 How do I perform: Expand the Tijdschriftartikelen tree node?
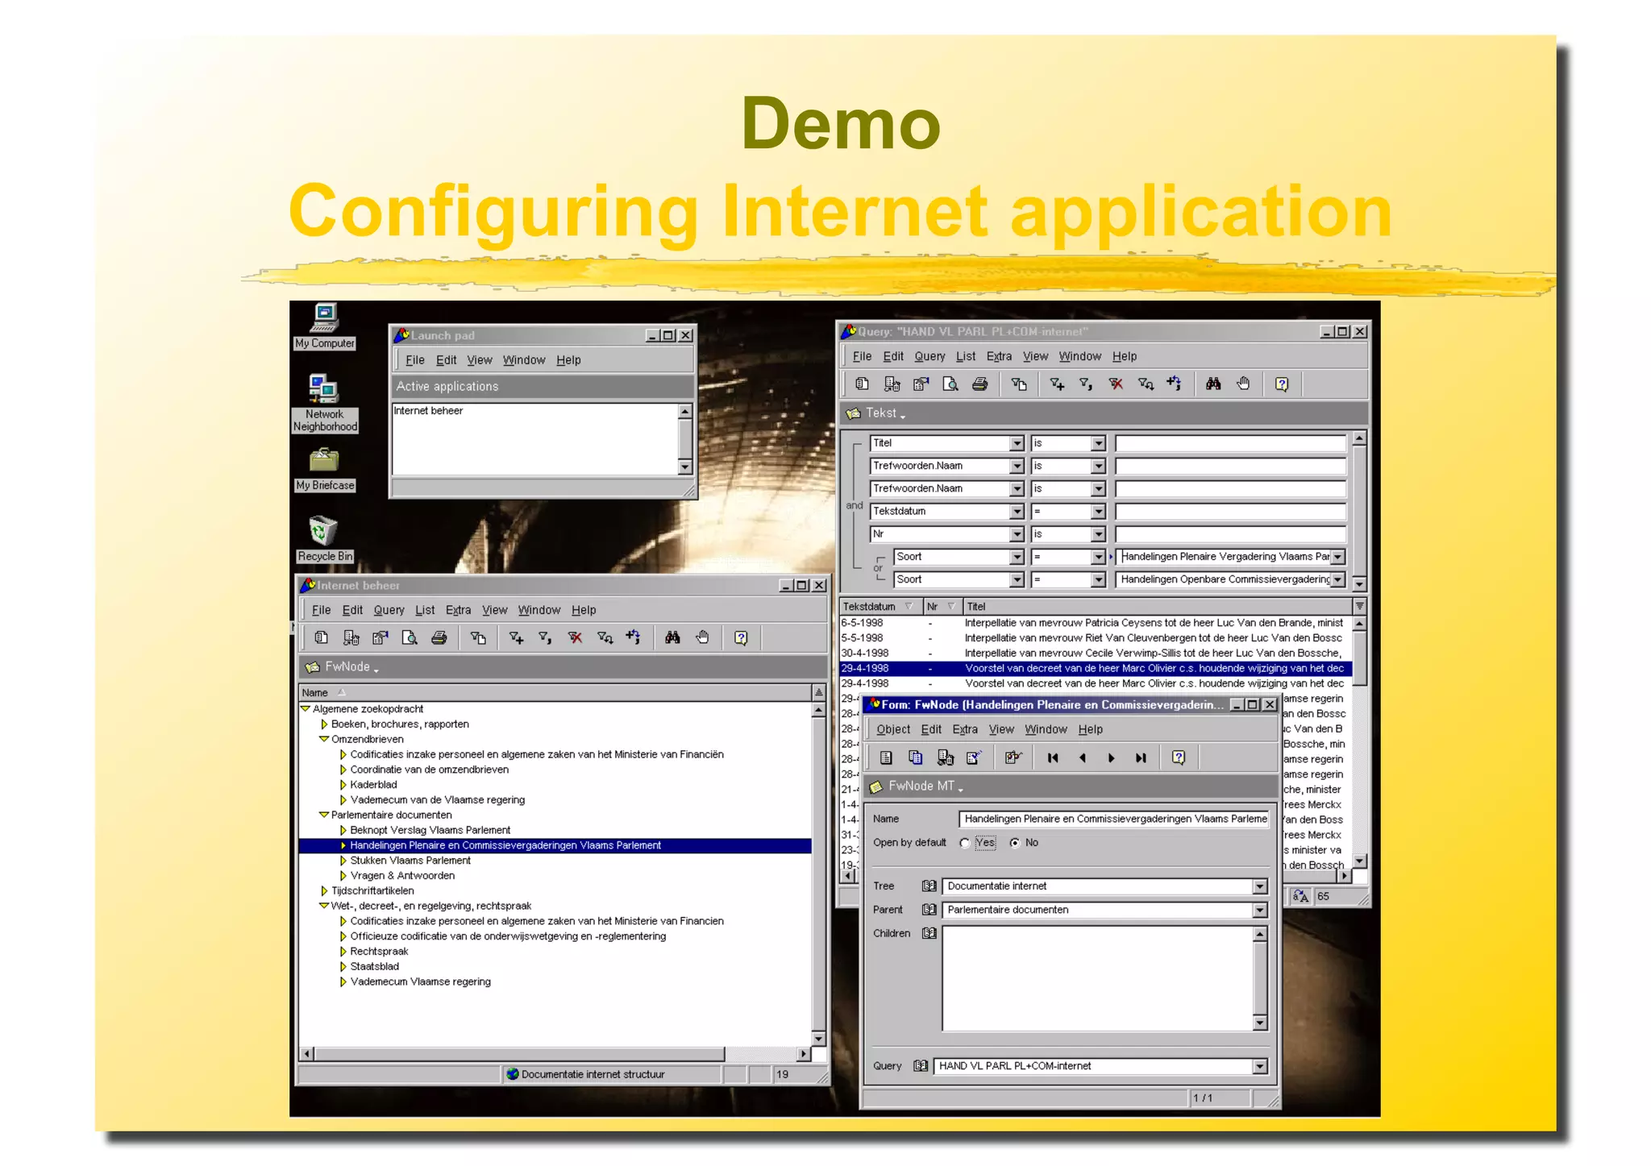(324, 891)
